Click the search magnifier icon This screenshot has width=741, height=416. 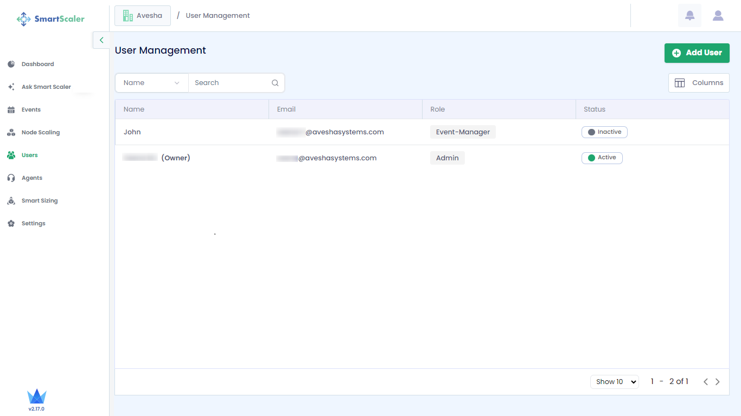tap(275, 83)
